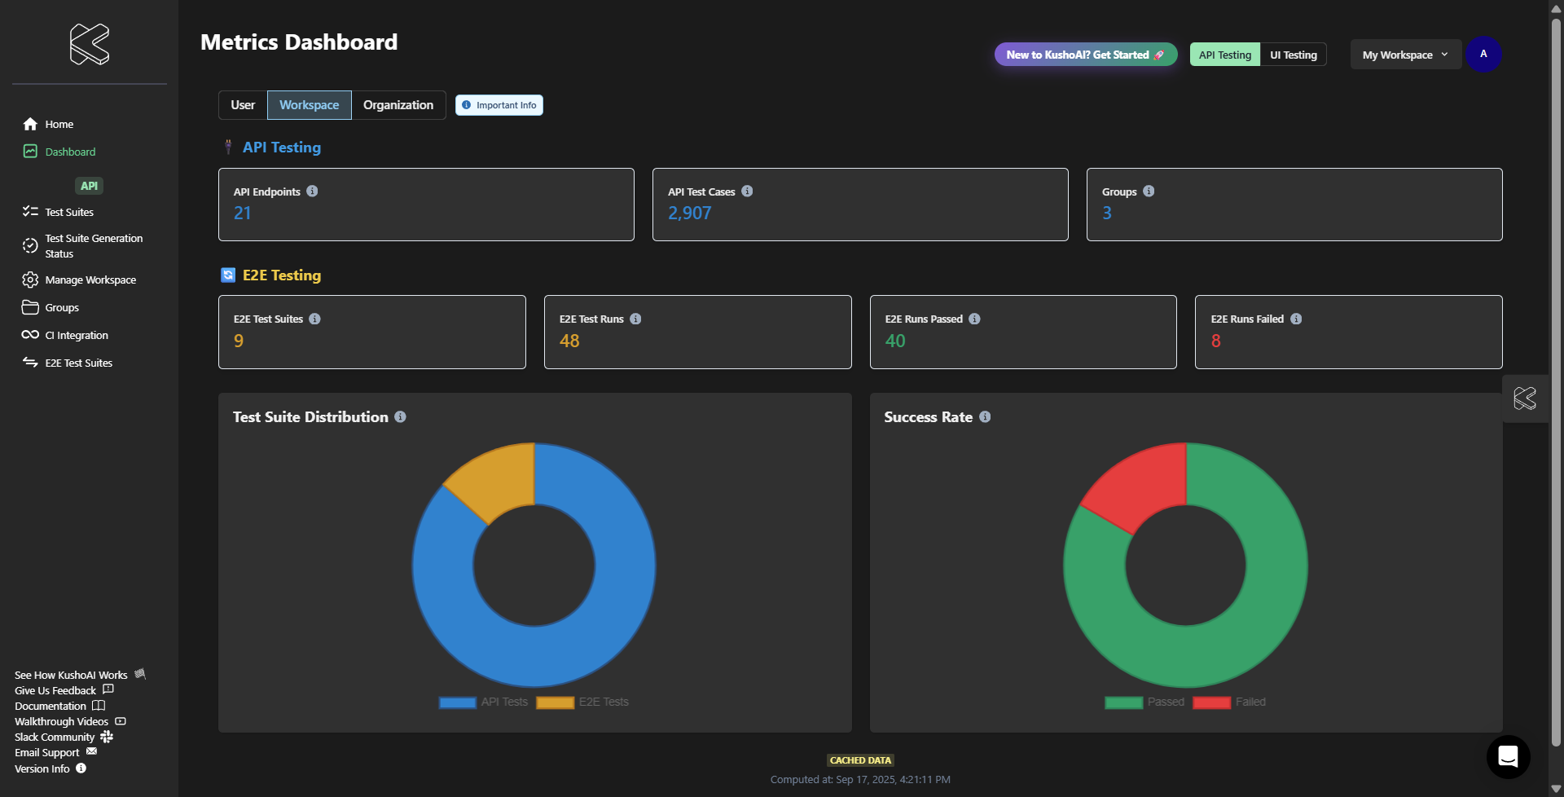Select the User tab
The height and width of the screenshot is (797, 1564).
click(243, 105)
